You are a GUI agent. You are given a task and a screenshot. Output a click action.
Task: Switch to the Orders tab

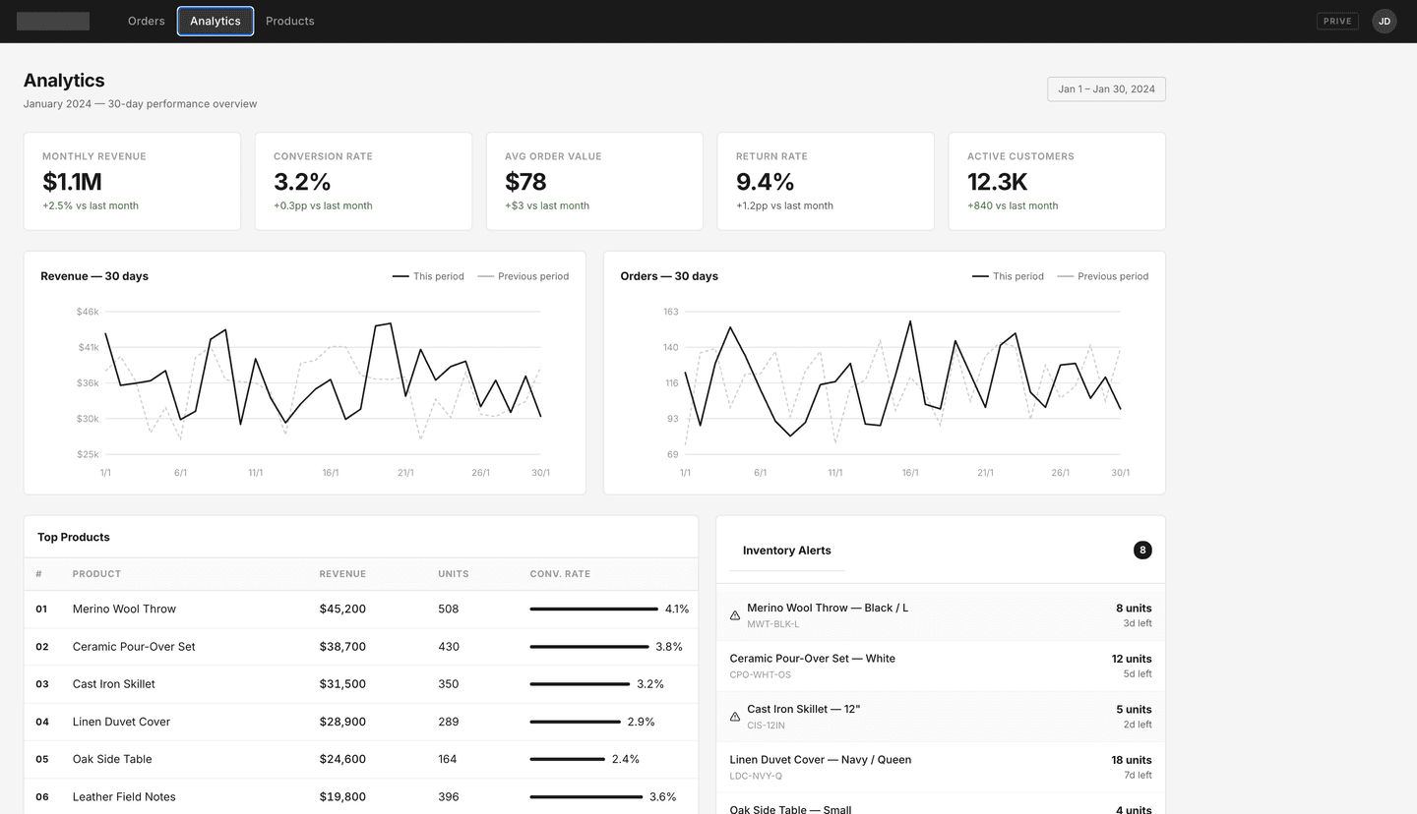(146, 21)
